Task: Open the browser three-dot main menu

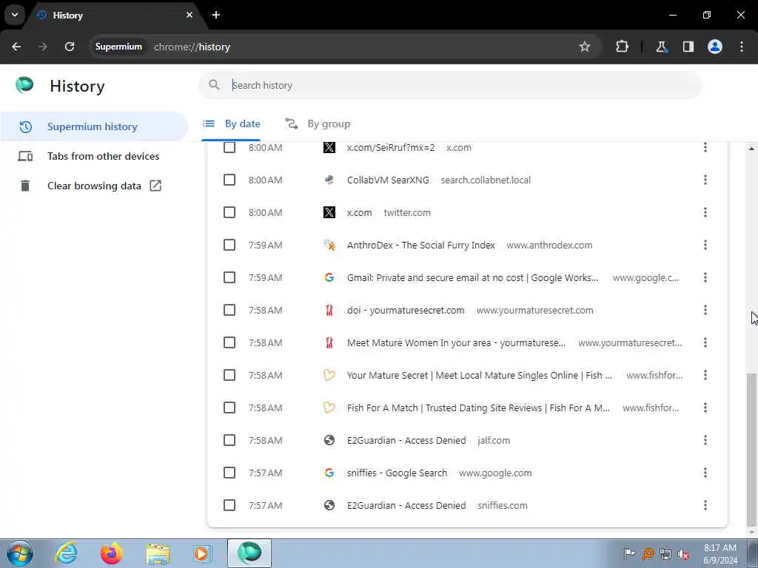Action: (742, 47)
